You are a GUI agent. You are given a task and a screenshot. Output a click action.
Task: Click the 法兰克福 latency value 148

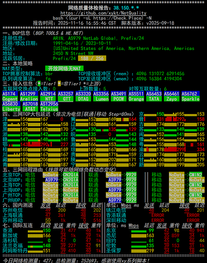pyautogui.click(x=47, y=246)
